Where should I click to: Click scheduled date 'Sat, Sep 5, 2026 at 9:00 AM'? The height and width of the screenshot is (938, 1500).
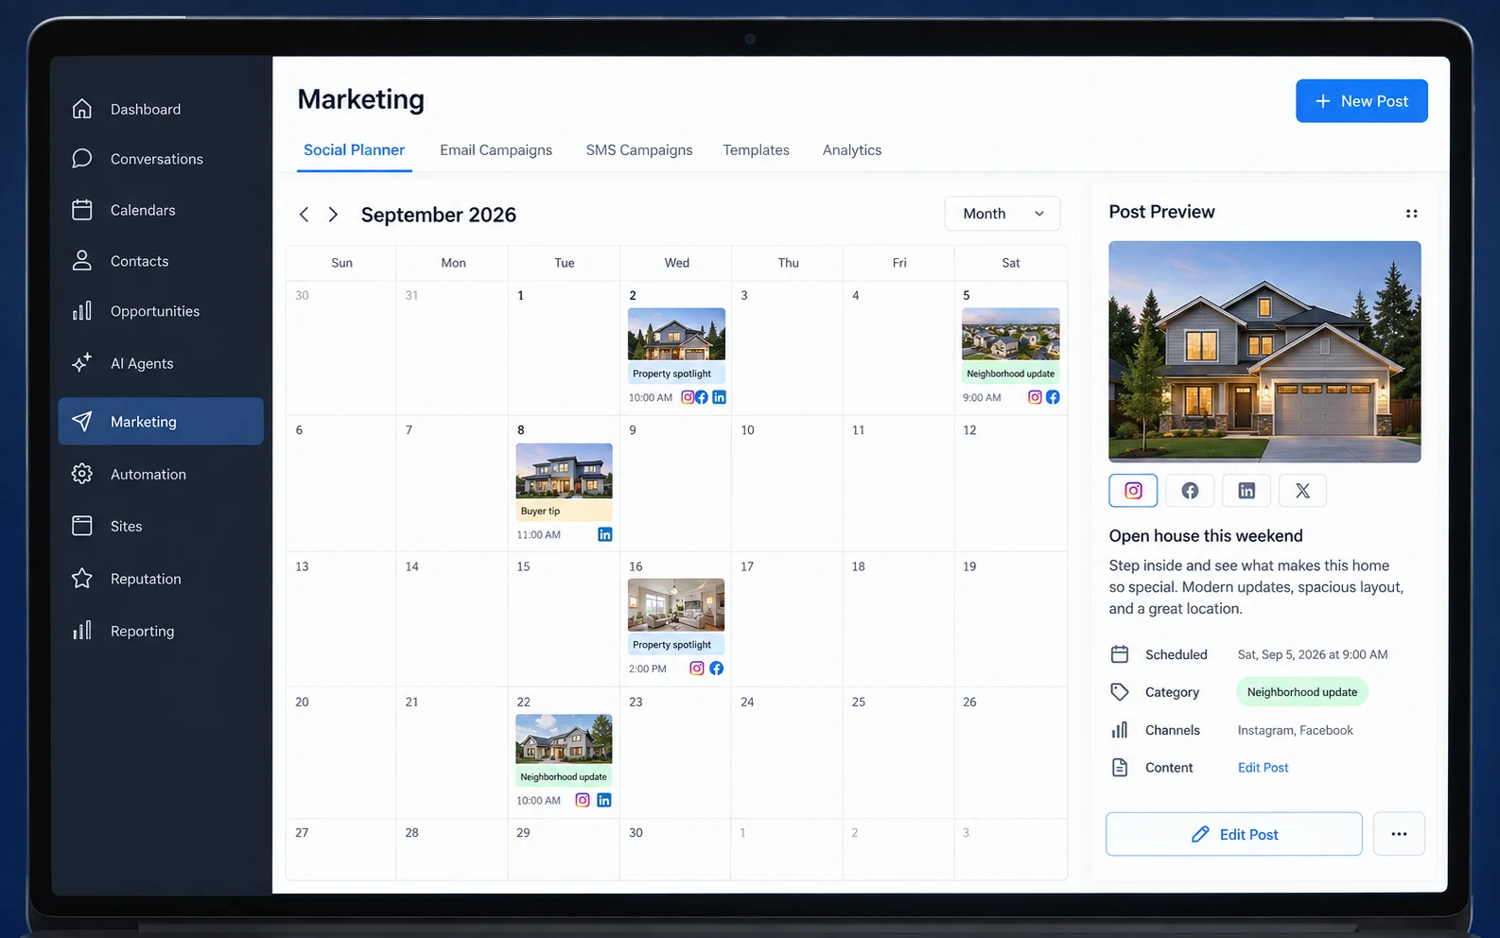pyautogui.click(x=1313, y=654)
